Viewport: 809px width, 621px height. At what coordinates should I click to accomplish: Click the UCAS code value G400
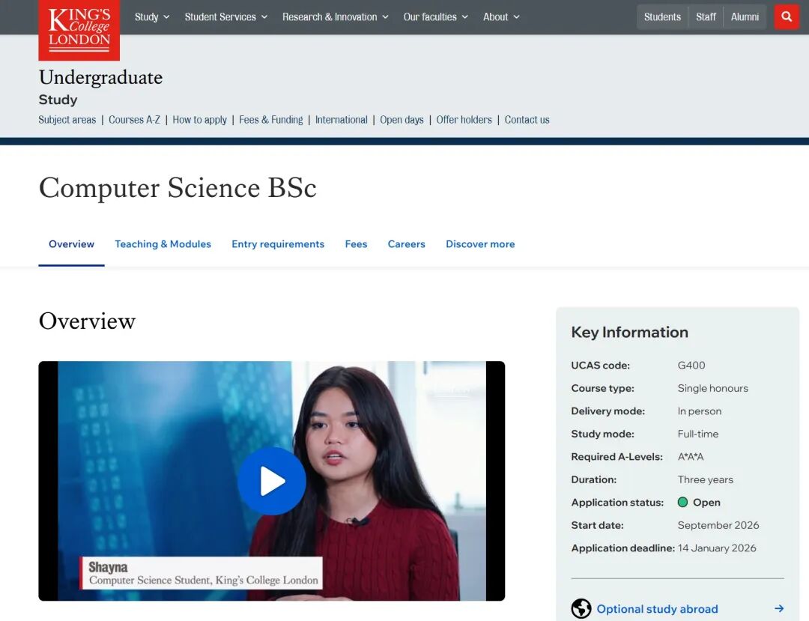tap(691, 365)
